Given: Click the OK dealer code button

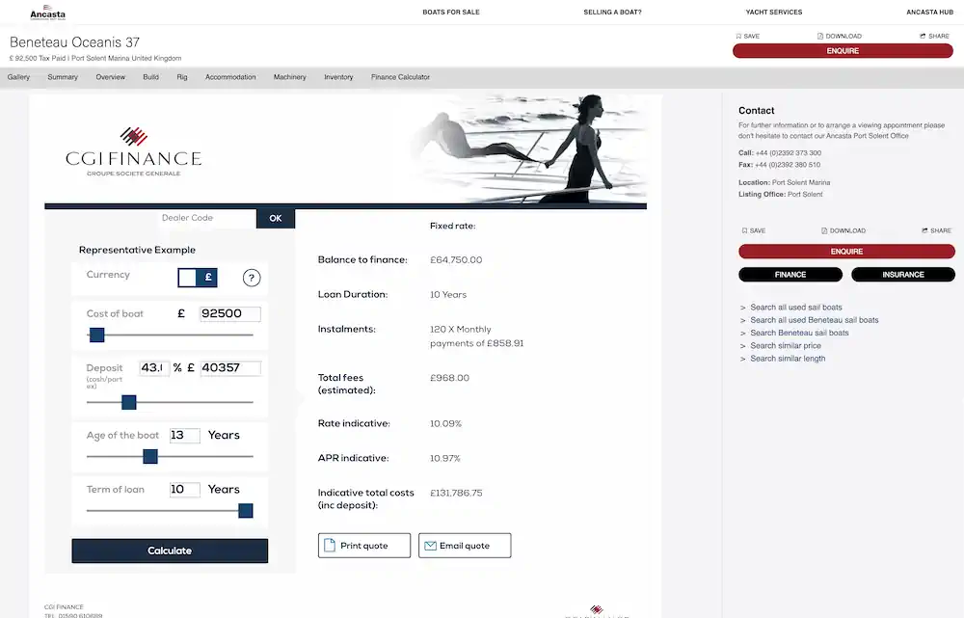Looking at the screenshot, I should click(276, 218).
